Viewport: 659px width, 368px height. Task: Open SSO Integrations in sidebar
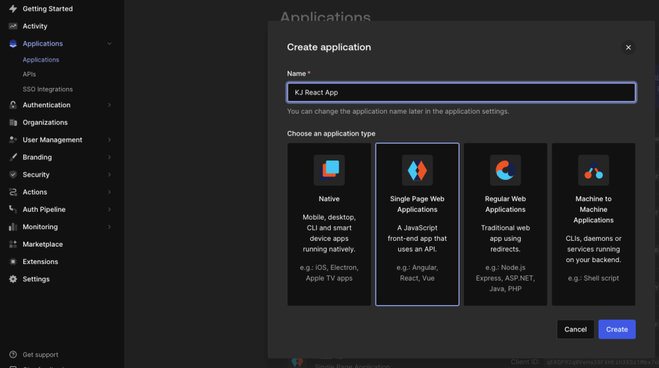pyautogui.click(x=48, y=89)
